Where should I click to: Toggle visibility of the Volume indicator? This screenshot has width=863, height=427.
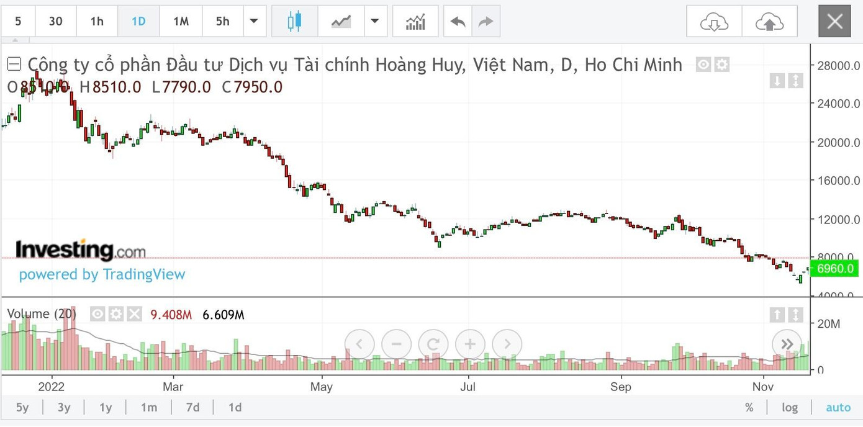[97, 315]
